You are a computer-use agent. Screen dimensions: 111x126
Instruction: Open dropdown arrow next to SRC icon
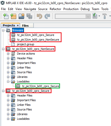point(99,16)
